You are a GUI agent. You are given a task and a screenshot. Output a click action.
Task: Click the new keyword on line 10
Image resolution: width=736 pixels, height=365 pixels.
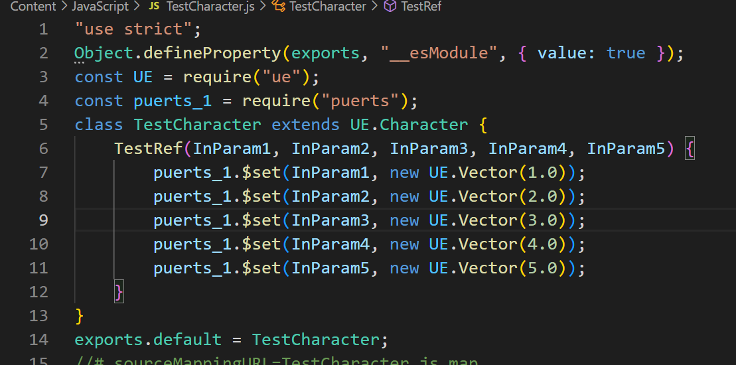pyautogui.click(x=404, y=244)
